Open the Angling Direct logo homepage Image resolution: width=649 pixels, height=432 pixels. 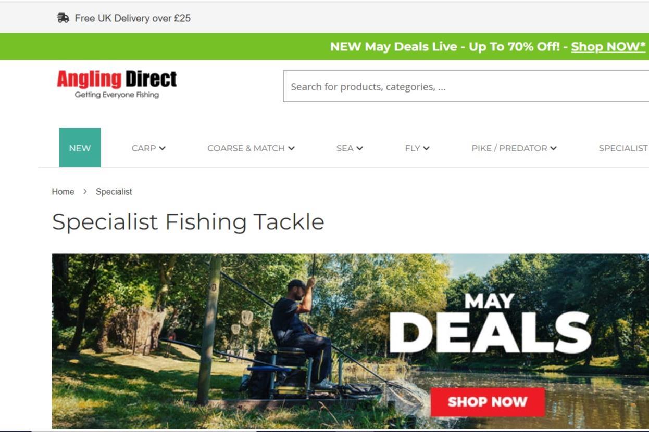[x=117, y=84]
